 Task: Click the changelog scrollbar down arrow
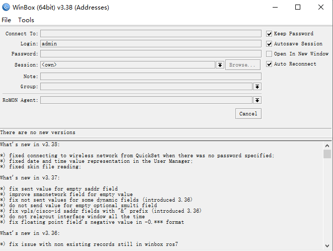pos(327,246)
